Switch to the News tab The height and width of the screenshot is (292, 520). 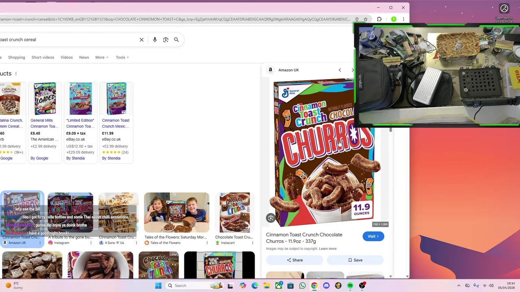[x=84, y=57]
